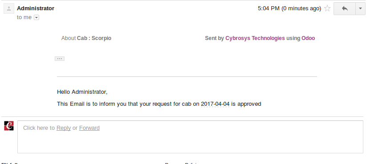
Task: Expand trimmed content with the three-dot button
Action: (60, 59)
